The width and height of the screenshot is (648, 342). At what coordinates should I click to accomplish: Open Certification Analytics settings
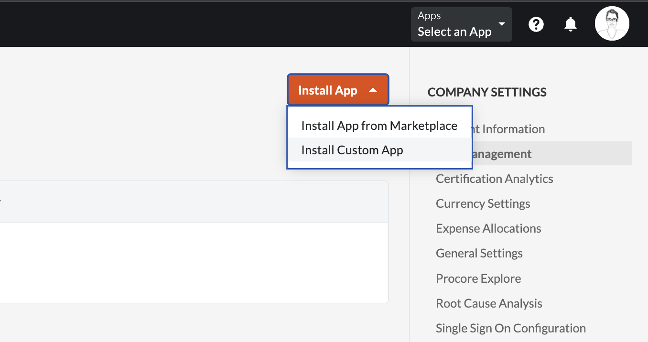coord(494,179)
